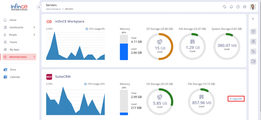Open video camera icon in right rail
This screenshot has height=120, width=261.
click(x=253, y=62)
